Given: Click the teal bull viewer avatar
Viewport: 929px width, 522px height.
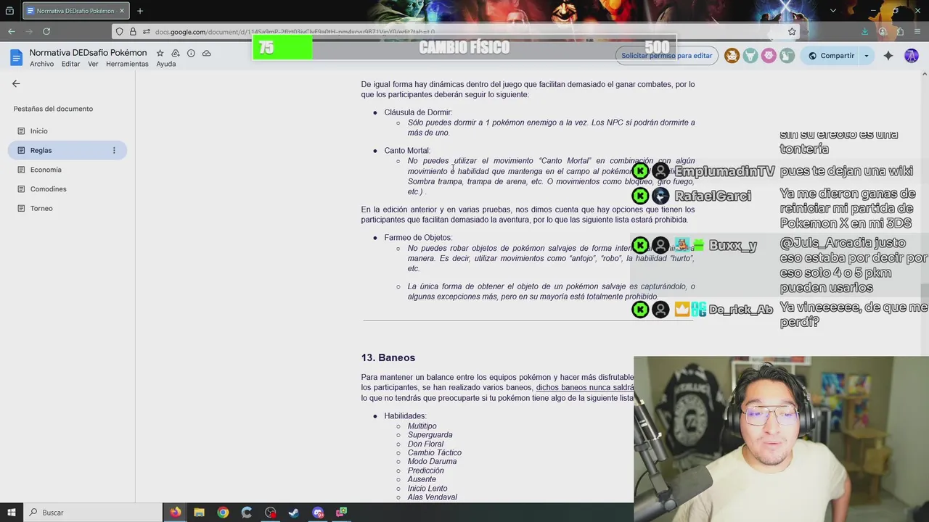Looking at the screenshot, I should point(750,56).
